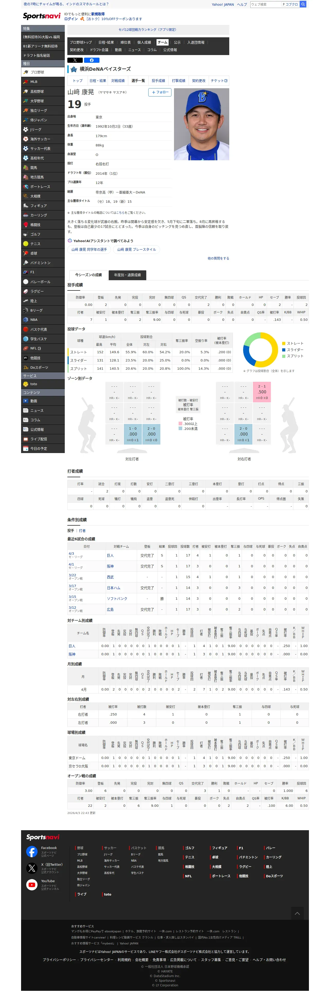This screenshot has width=330, height=991.
Task: Open the toto service icon
Action: pyautogui.click(x=26, y=384)
